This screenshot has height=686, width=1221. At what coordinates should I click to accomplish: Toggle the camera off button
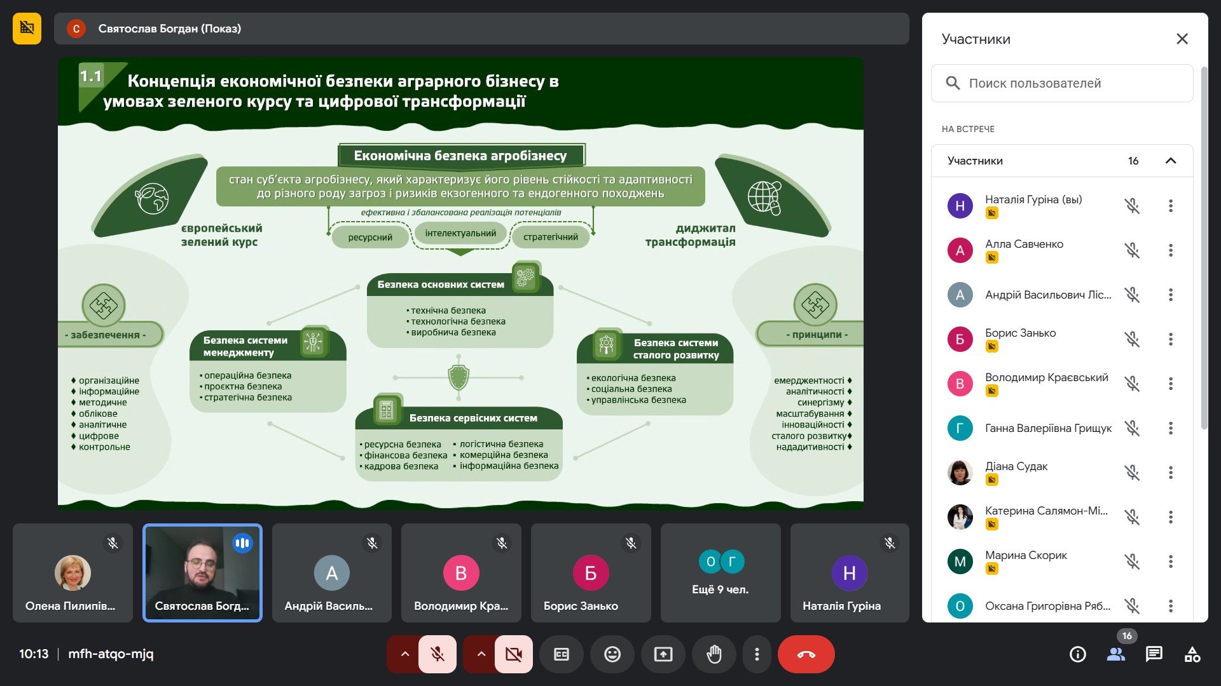514,654
